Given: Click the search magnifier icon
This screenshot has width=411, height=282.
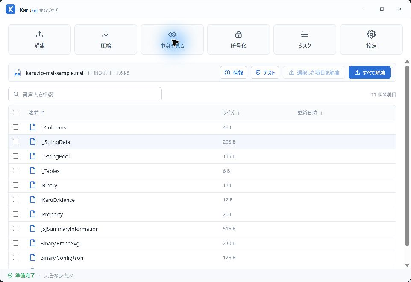Looking at the screenshot, I should click(x=16, y=94).
